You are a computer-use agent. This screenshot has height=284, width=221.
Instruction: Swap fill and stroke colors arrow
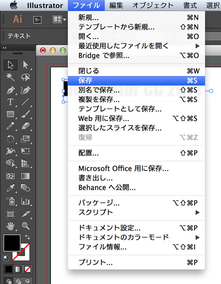point(27,237)
